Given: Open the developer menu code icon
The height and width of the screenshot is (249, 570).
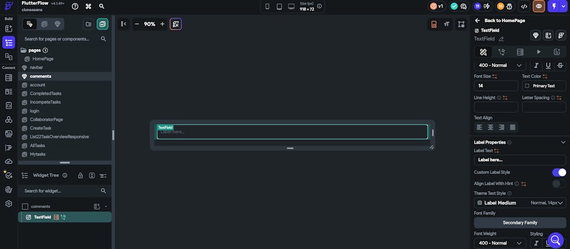Looking at the screenshot, I should click(523, 6).
